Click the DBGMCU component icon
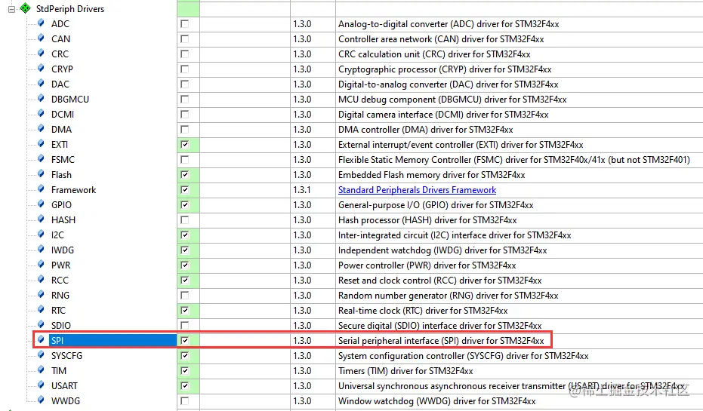Viewport: 703px width, 411px height. click(x=41, y=99)
